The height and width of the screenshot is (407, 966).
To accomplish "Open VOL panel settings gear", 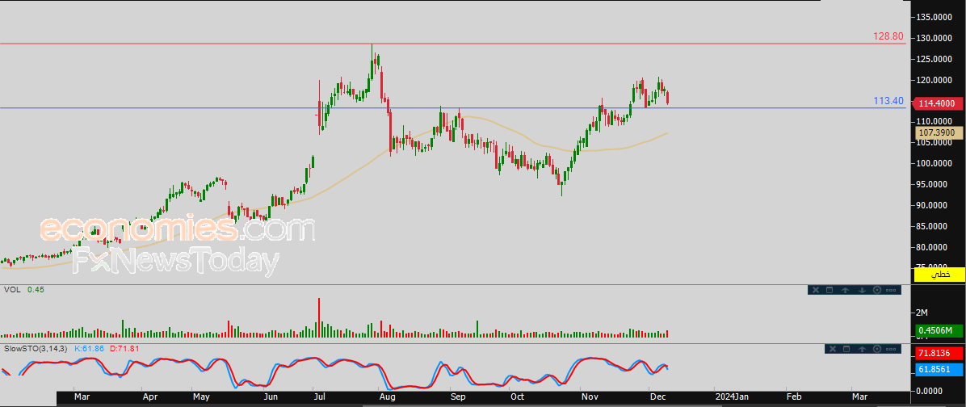I will coord(876,290).
